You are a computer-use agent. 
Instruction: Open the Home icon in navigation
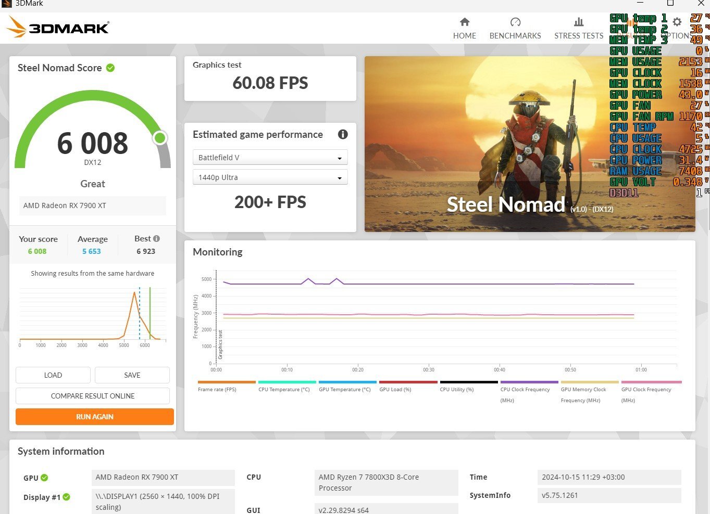click(x=465, y=22)
